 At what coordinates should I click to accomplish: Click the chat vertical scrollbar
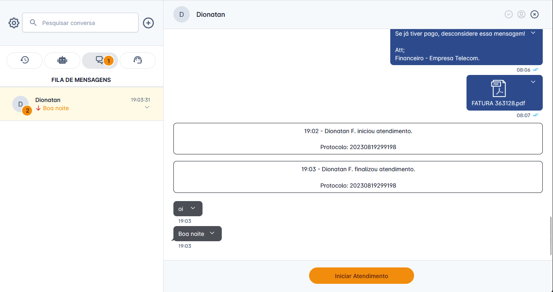tap(551, 236)
